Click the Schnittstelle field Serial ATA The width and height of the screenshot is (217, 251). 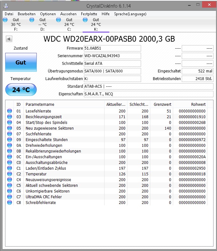[112, 64]
